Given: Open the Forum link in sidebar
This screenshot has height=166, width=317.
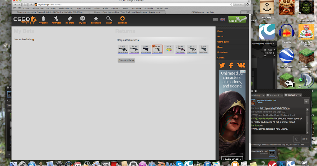Looking at the screenshot, I should pos(220,31).
